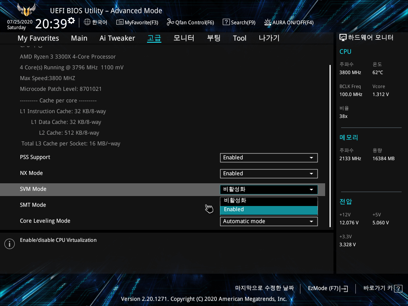Click the NX Mode dropdown arrow
This screenshot has height=306, width=408.
(311, 174)
